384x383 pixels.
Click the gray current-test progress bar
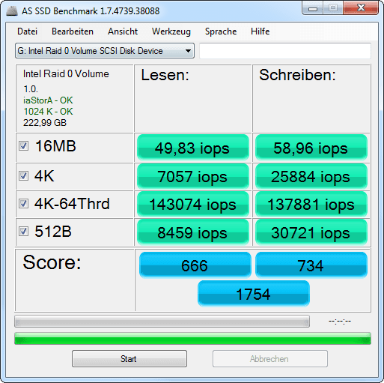pyautogui.click(x=162, y=322)
